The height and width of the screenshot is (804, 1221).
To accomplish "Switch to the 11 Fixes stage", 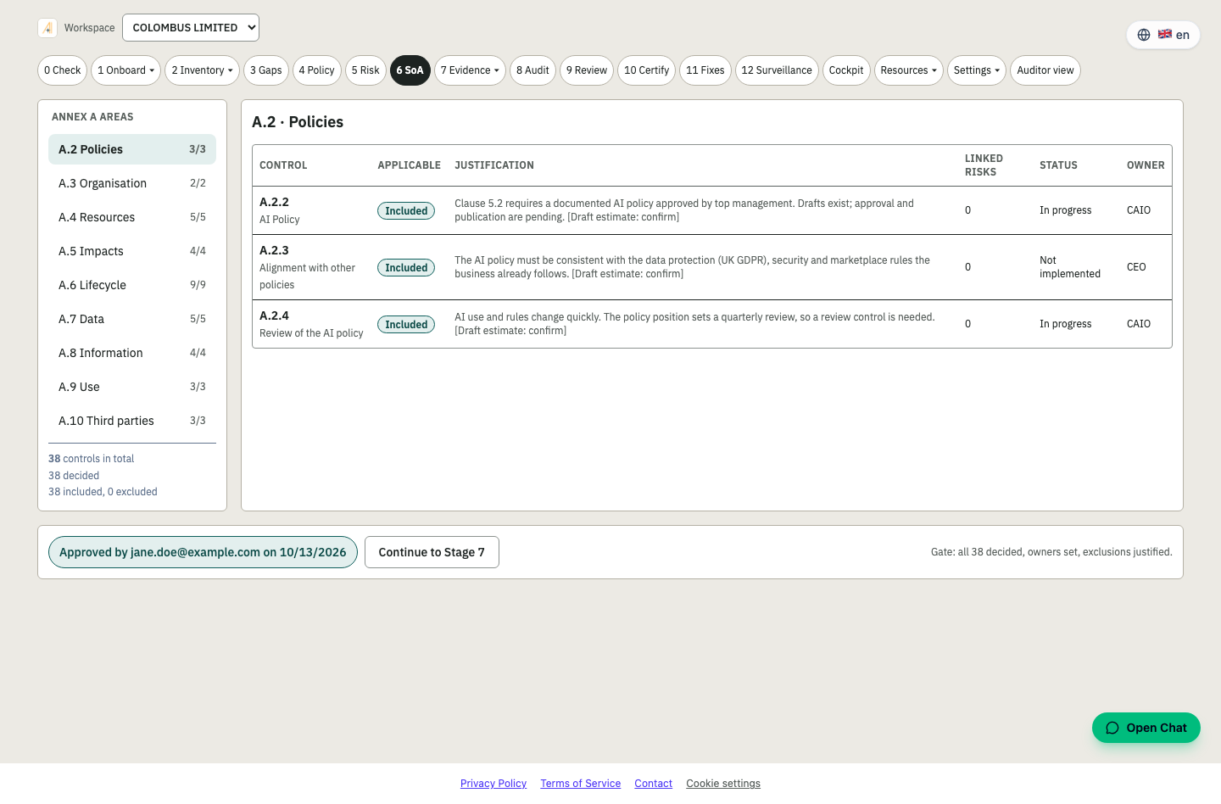I will (705, 70).
